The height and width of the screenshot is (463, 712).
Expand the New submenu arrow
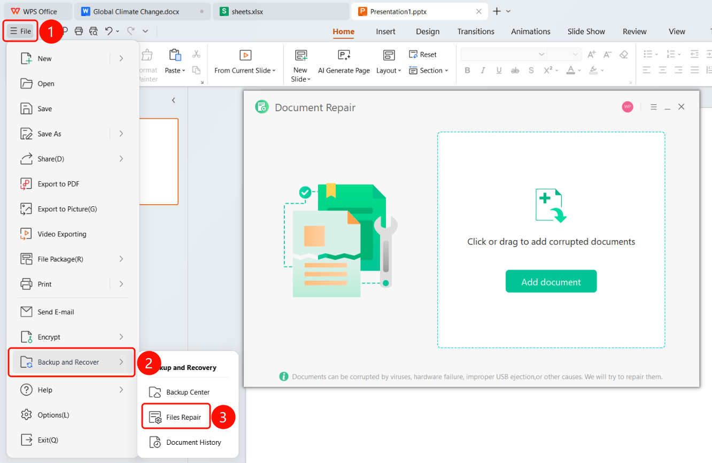coord(121,58)
